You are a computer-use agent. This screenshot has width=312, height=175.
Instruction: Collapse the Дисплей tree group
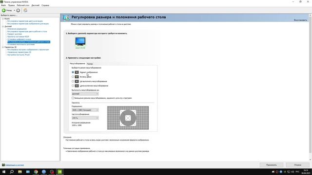tap(3, 26)
